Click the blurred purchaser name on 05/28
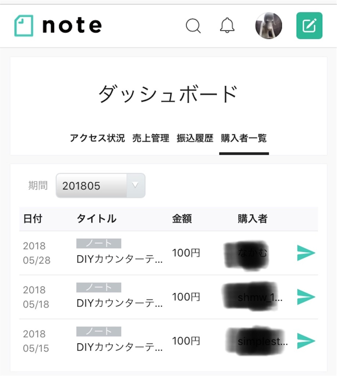This screenshot has width=337, height=376. click(249, 253)
